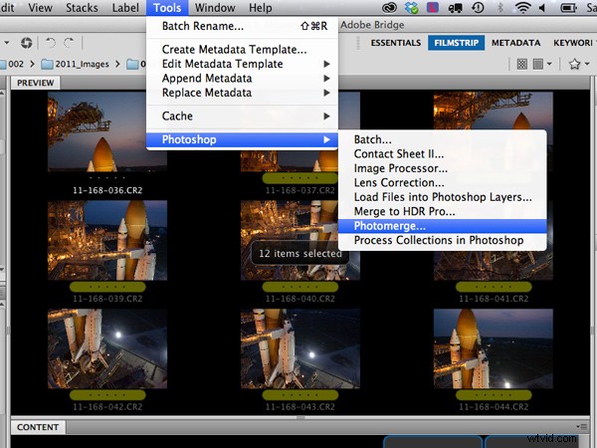Switch to Metadata workspace

tap(515, 43)
